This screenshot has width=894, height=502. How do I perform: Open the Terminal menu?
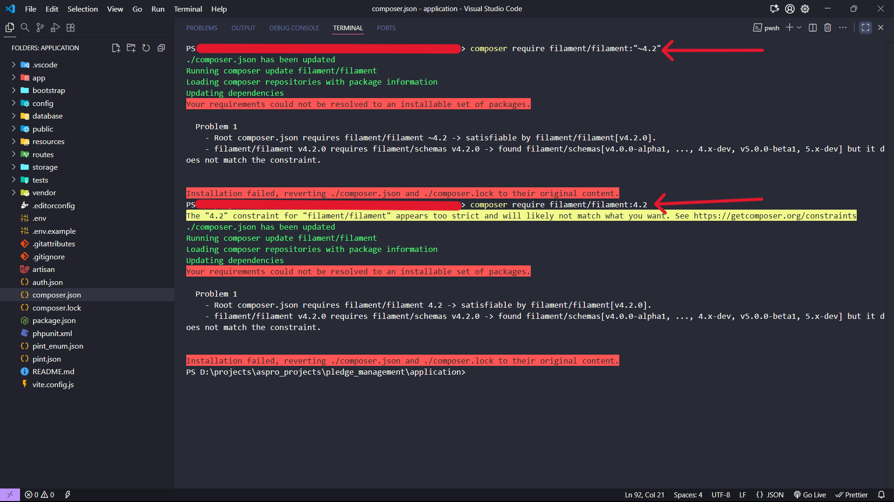coord(188,9)
